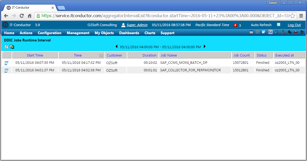
Task: Click the line chart icon in toolbar
Action: pos(270,32)
